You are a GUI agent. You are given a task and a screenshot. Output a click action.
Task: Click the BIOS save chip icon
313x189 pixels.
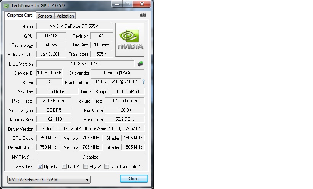coord(140,64)
